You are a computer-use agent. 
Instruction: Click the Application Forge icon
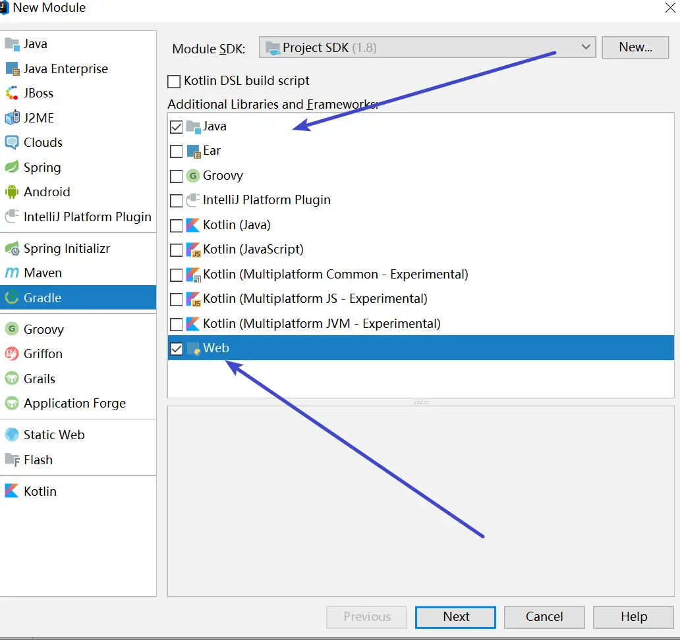(x=12, y=404)
